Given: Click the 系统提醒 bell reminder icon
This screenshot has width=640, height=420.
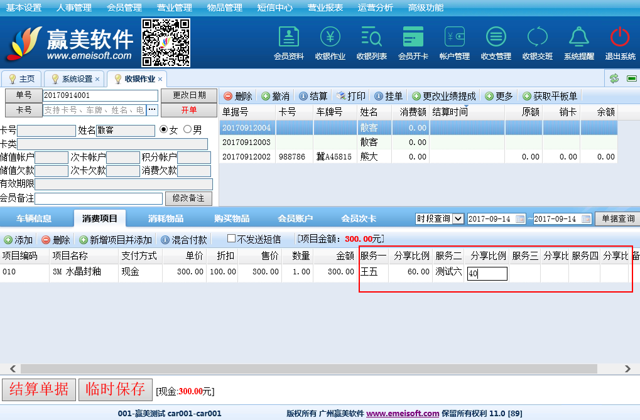Looking at the screenshot, I should point(578,38).
